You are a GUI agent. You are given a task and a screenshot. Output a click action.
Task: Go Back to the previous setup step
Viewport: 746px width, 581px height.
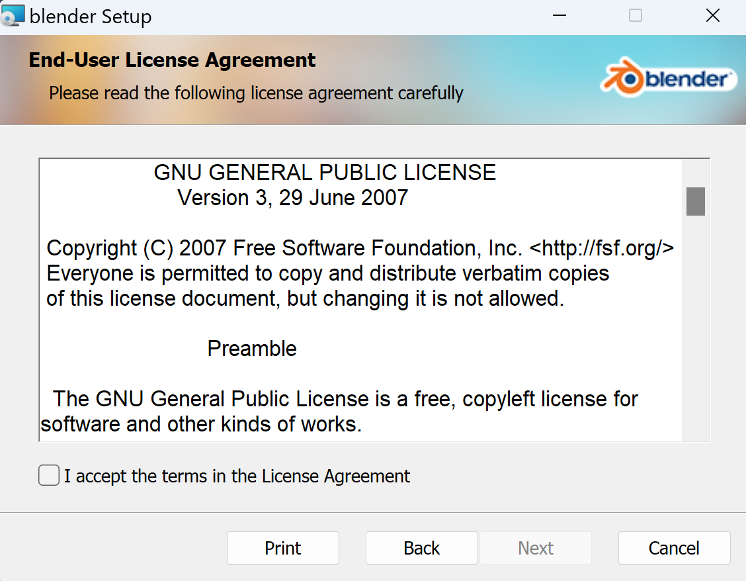[x=421, y=548]
